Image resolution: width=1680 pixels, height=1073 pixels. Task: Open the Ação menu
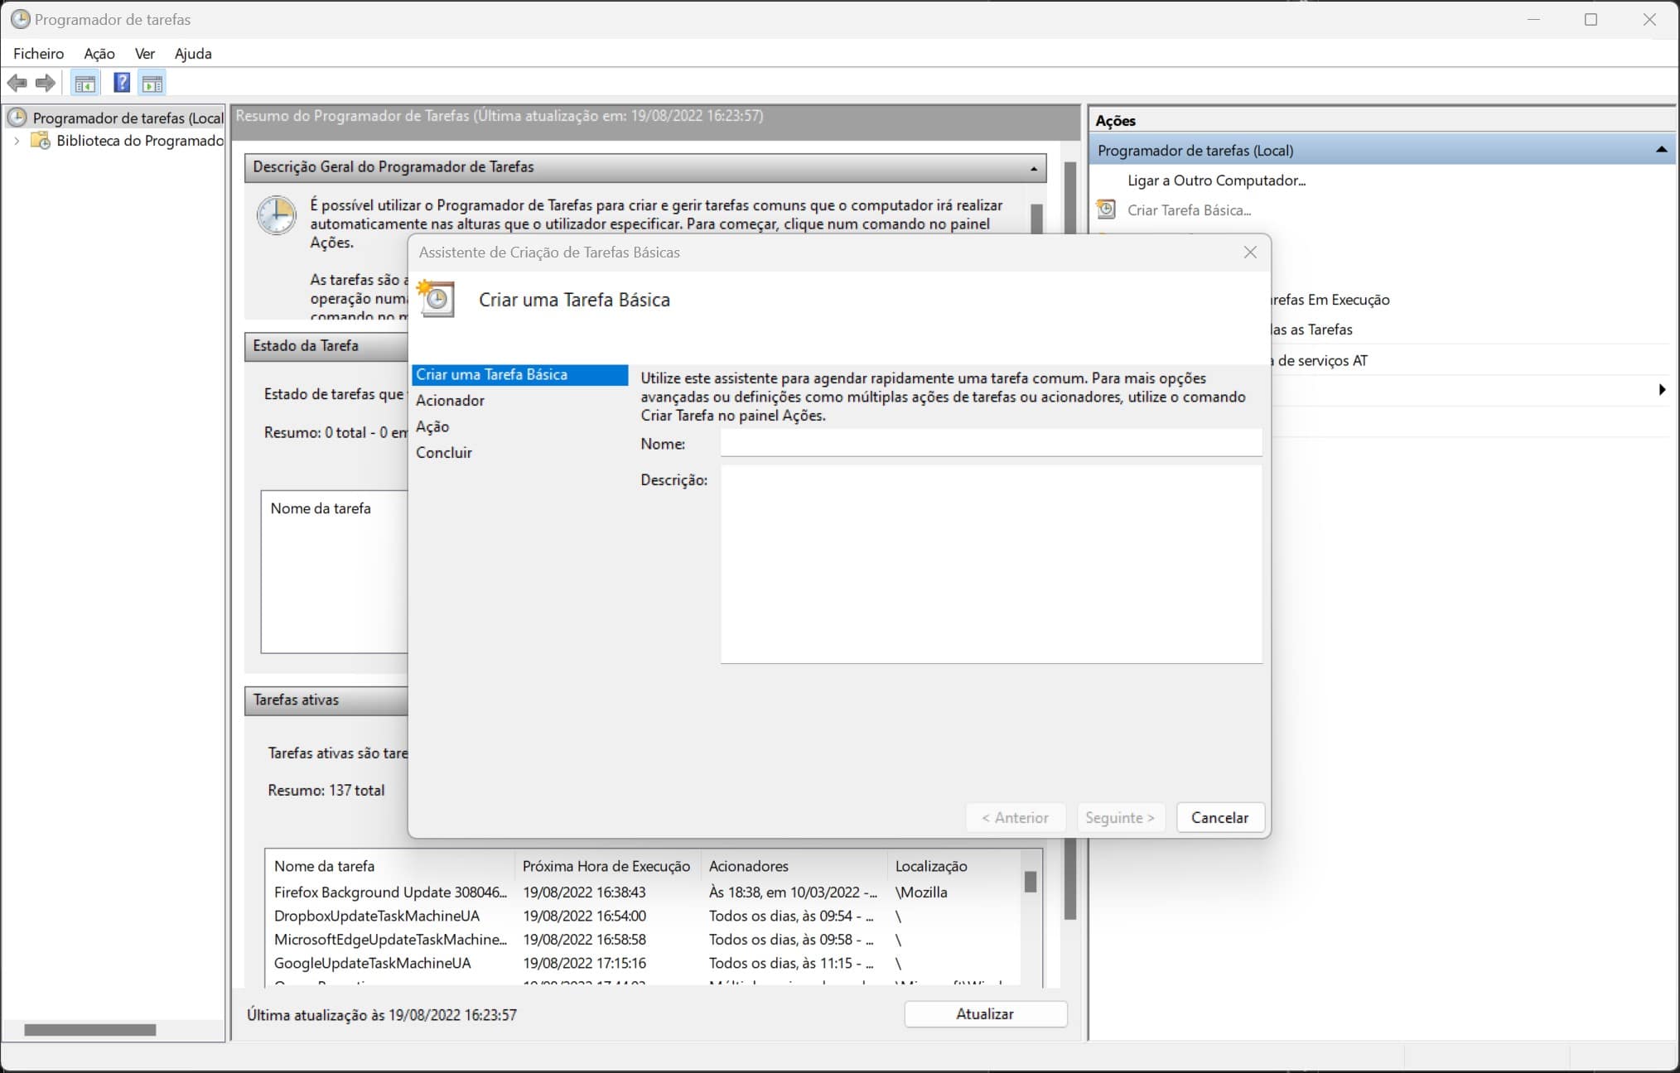pos(99,54)
